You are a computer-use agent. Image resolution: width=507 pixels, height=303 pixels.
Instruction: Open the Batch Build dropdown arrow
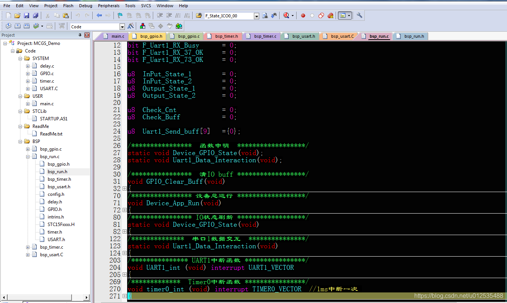(x=42, y=26)
